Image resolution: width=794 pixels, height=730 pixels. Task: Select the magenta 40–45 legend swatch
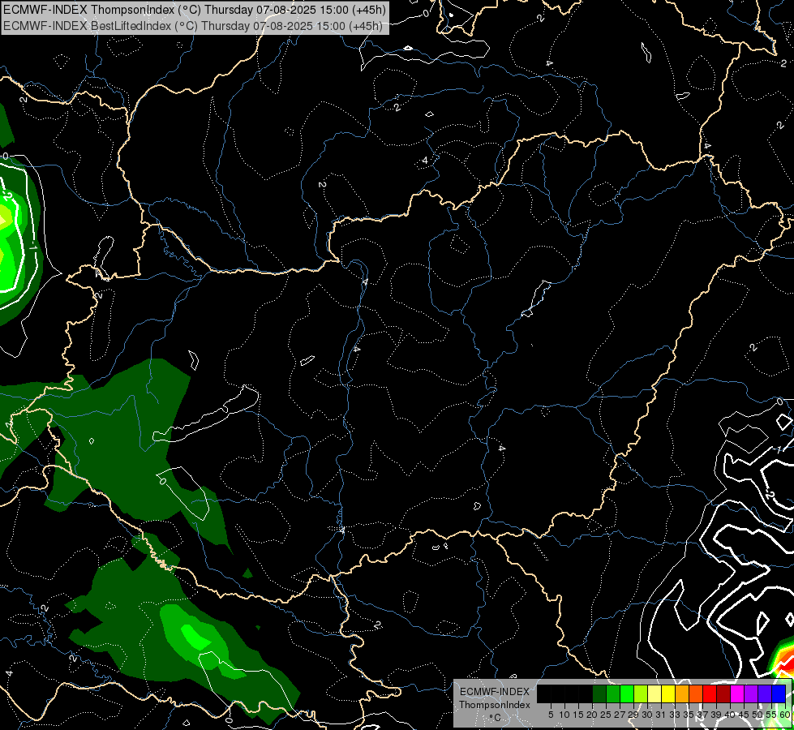[737, 693]
